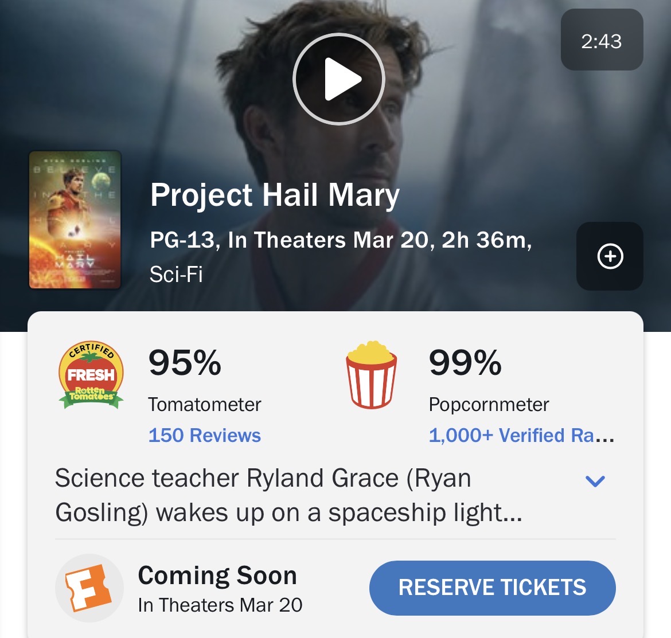The height and width of the screenshot is (638, 671).
Task: Click the PG-13 release info line
Action: coord(341,240)
